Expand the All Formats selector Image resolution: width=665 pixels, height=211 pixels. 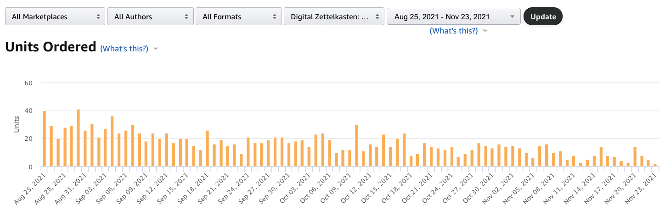(x=239, y=17)
